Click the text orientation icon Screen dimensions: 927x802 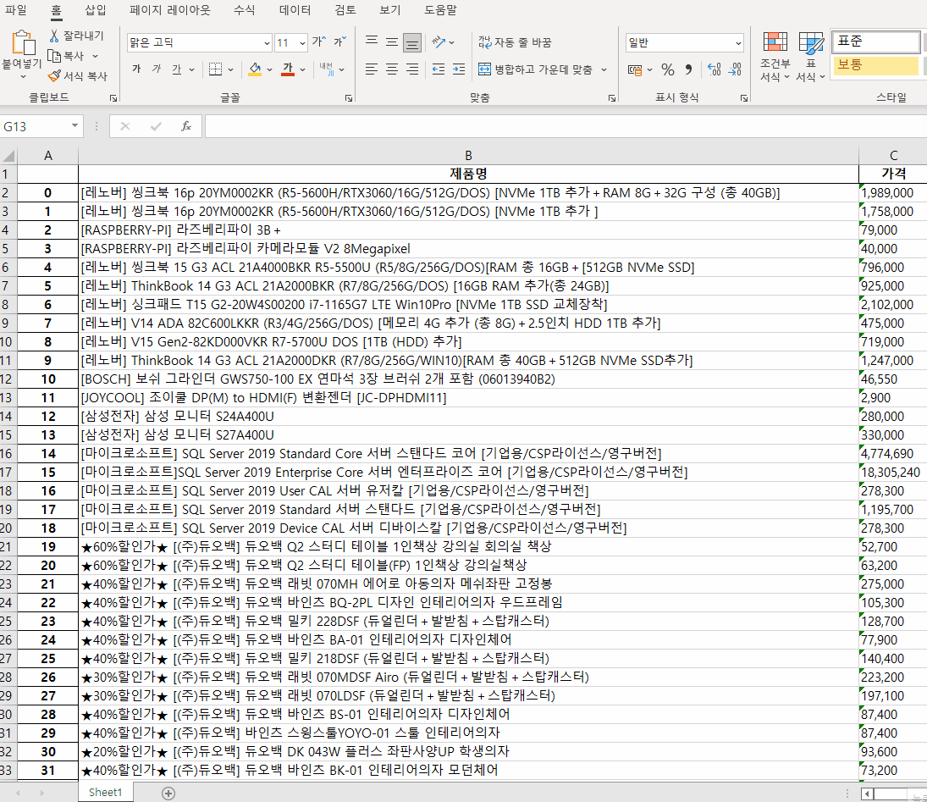(438, 42)
